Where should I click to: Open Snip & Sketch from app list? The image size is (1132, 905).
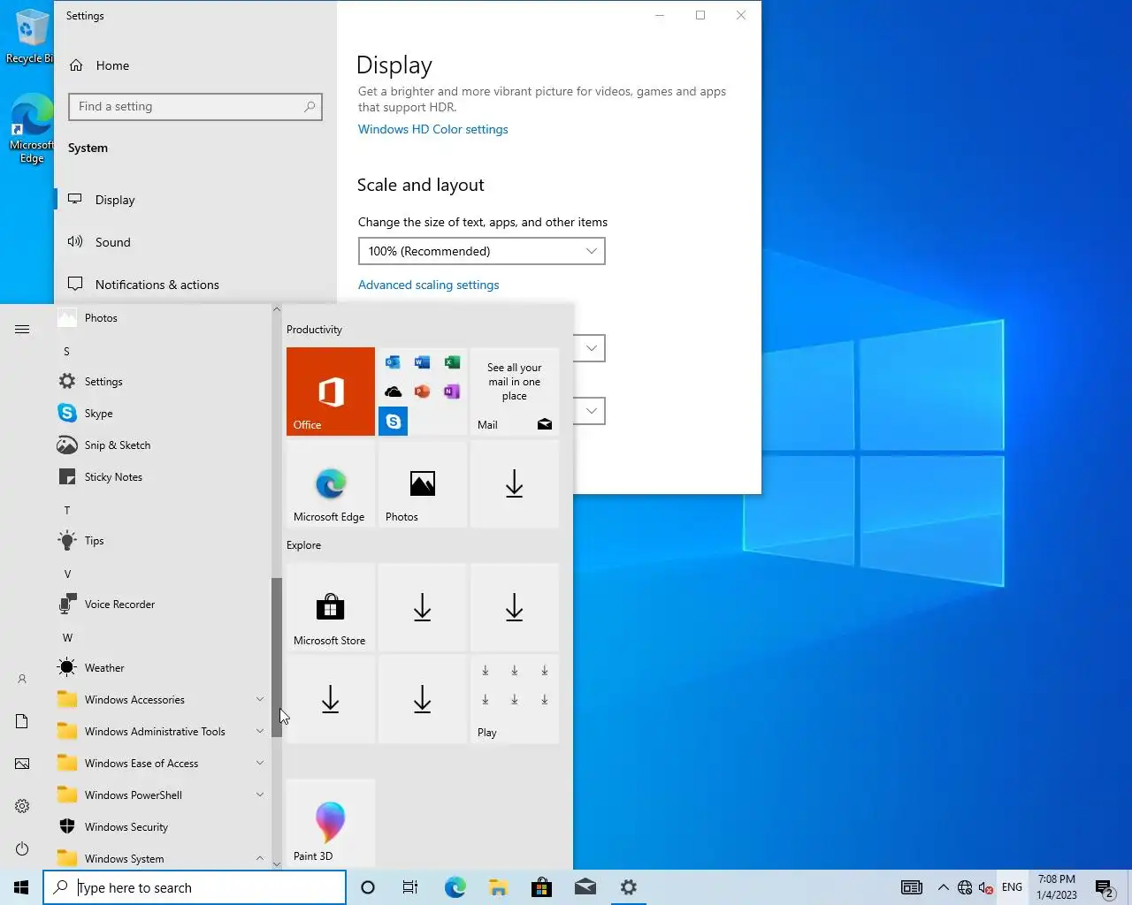pyautogui.click(x=162, y=445)
